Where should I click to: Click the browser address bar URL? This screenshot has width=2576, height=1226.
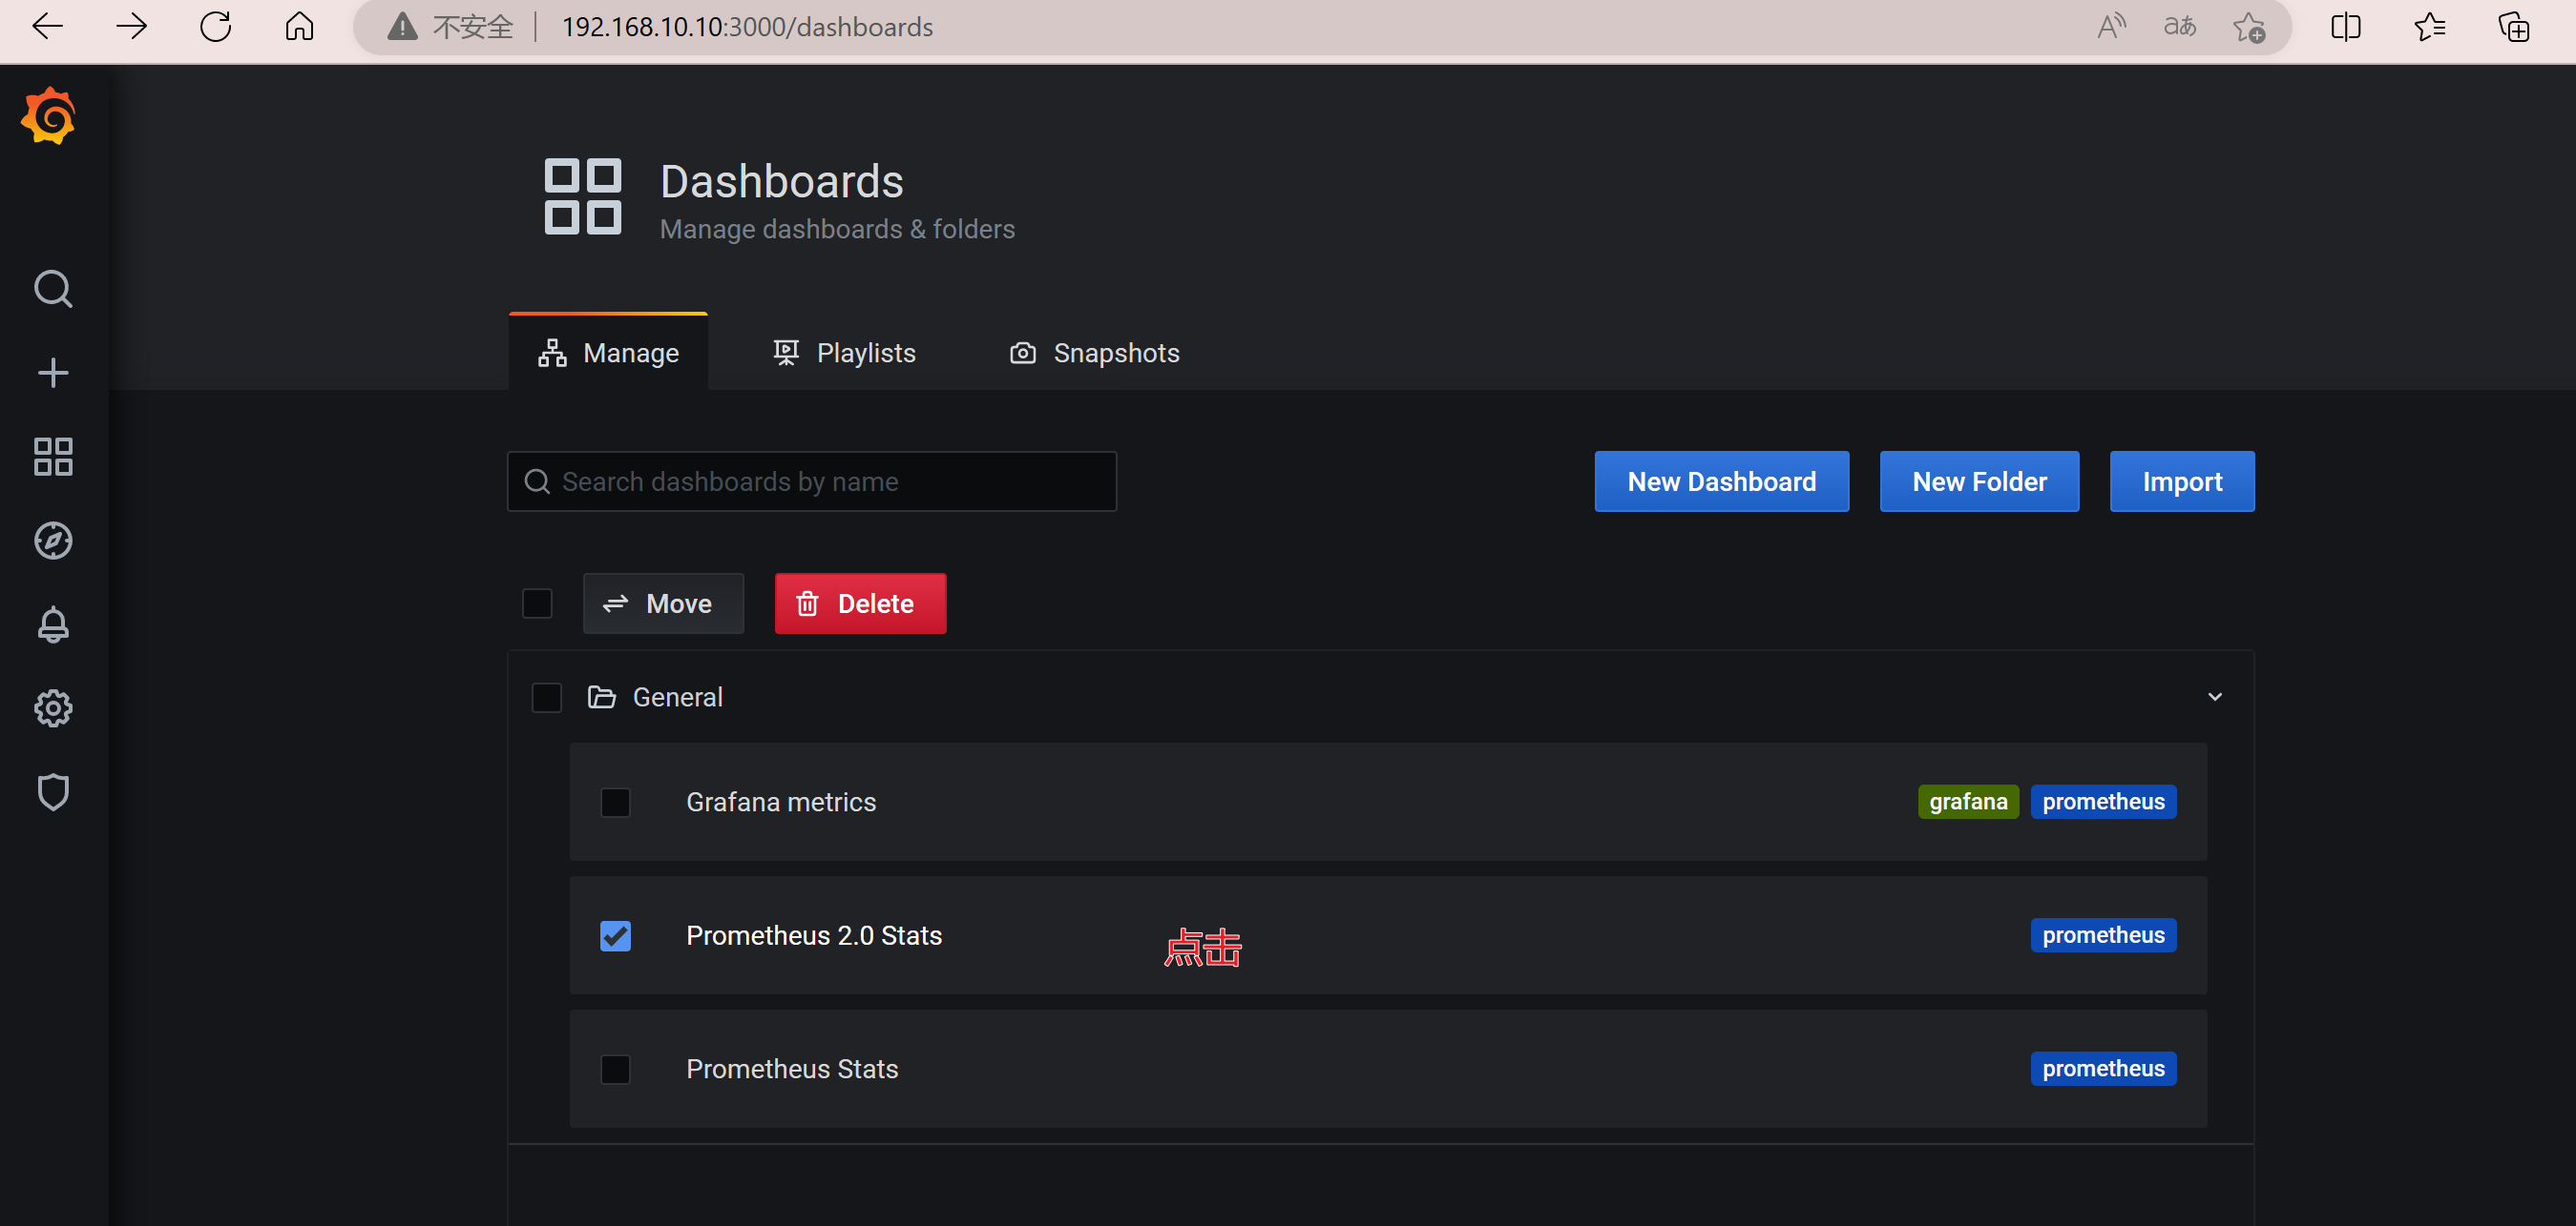(746, 27)
